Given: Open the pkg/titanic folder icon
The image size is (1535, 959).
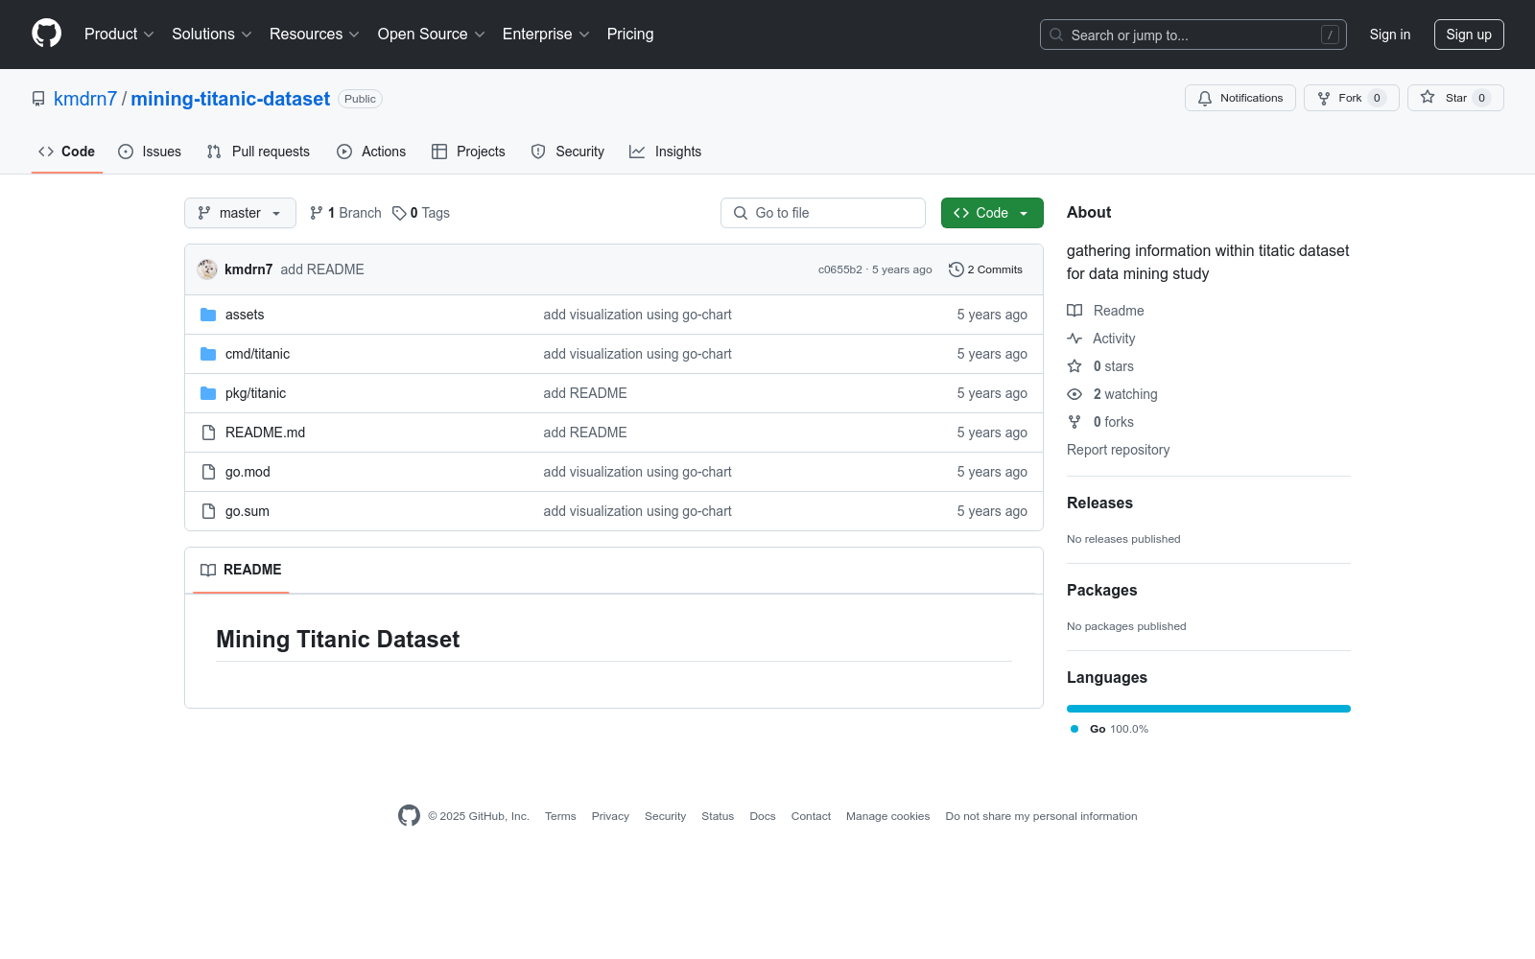Looking at the screenshot, I should (208, 393).
